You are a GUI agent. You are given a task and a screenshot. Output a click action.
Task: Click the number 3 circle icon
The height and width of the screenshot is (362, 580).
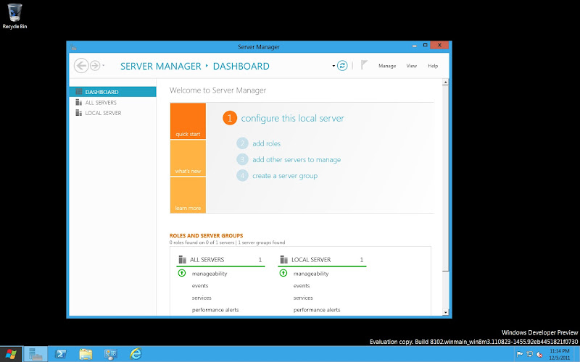point(242,159)
